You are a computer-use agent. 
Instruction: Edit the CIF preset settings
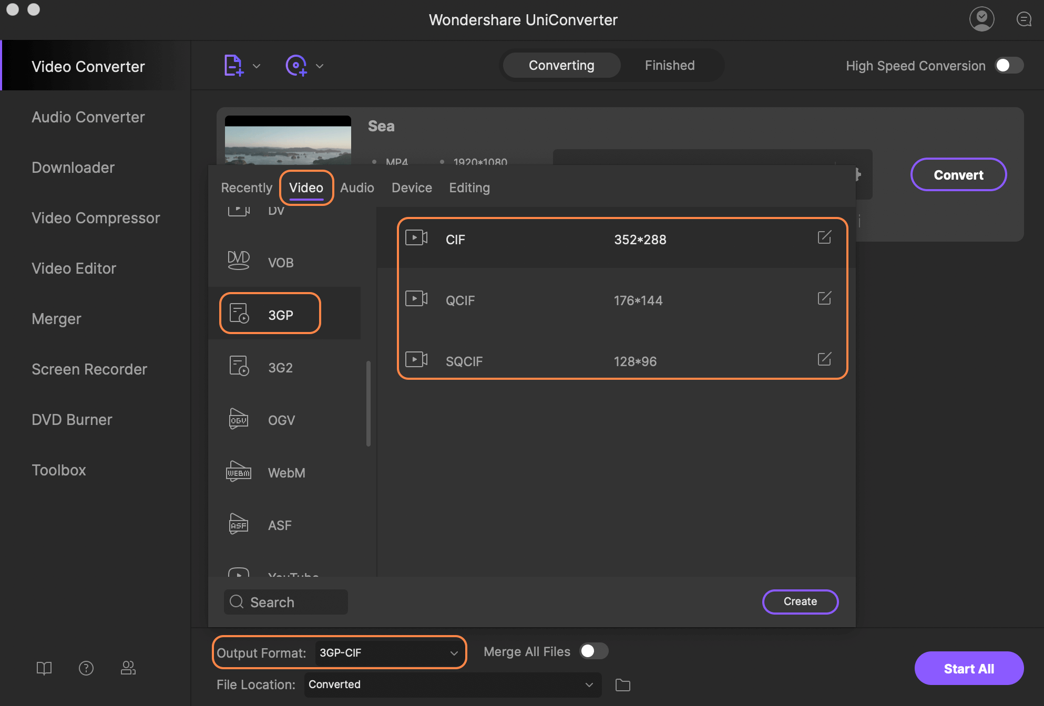pos(824,237)
